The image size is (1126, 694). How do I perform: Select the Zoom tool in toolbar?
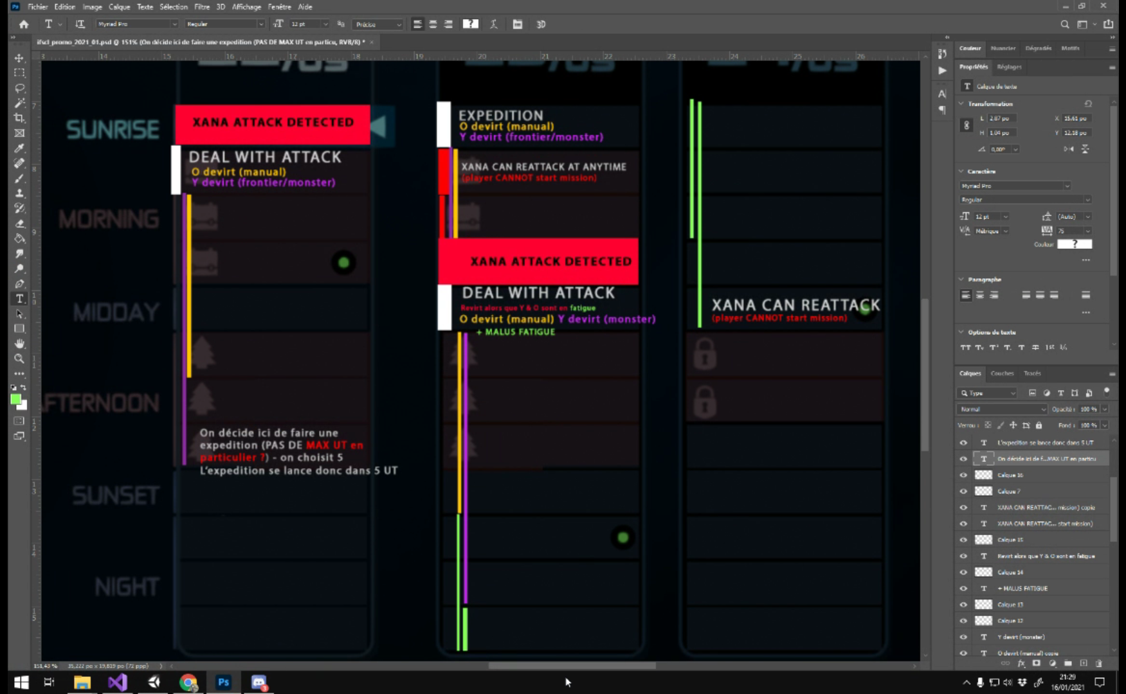(19, 359)
